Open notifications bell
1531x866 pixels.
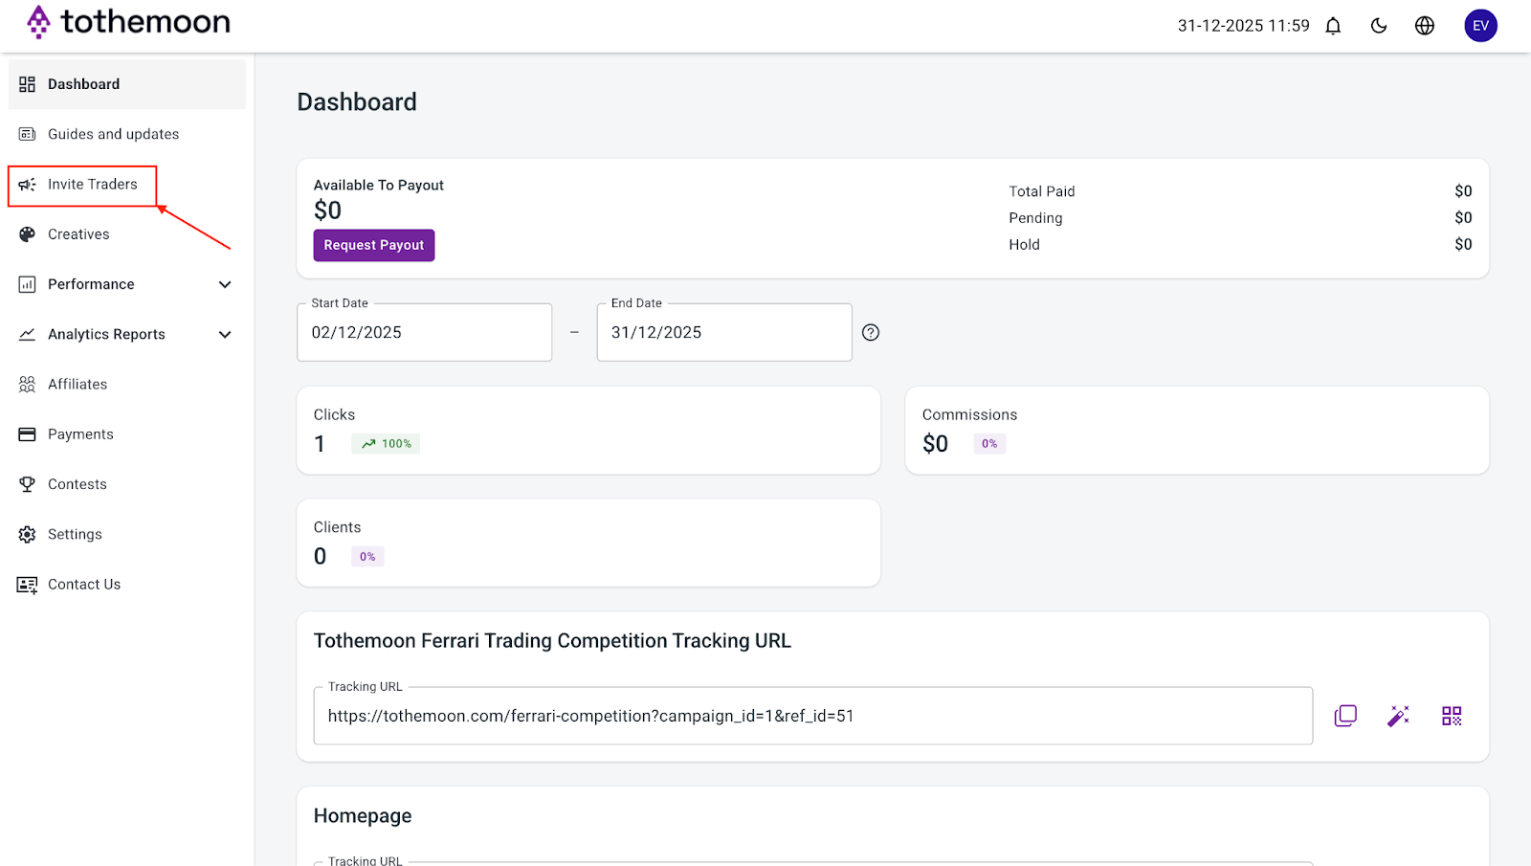(x=1333, y=26)
